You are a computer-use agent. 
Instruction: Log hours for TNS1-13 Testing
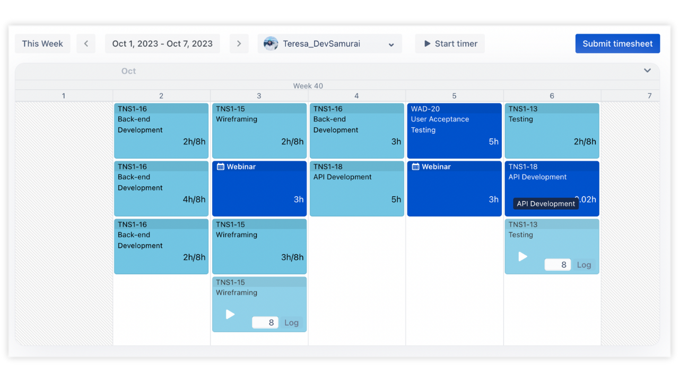click(584, 265)
